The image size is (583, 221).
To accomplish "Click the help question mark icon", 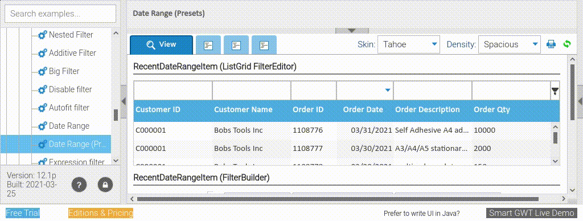I will coord(79,185).
